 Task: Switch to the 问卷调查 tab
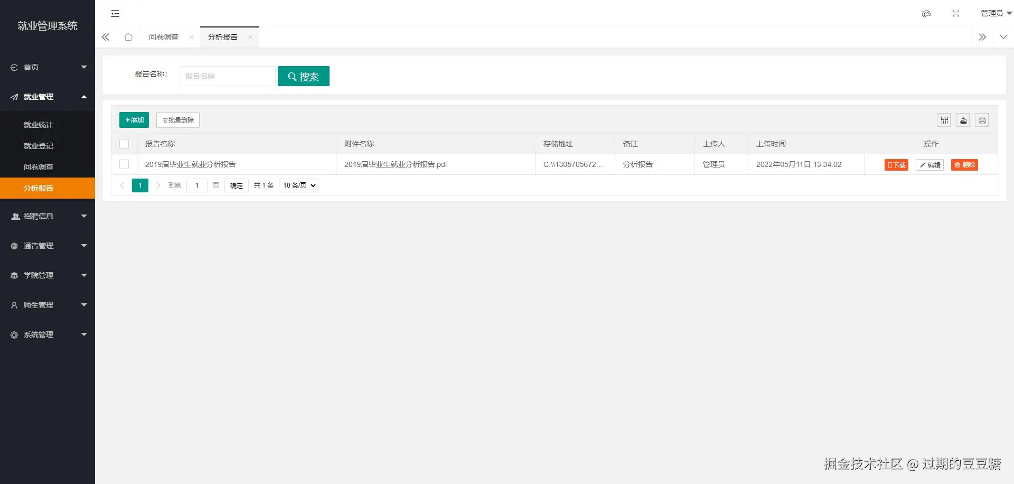tap(163, 37)
